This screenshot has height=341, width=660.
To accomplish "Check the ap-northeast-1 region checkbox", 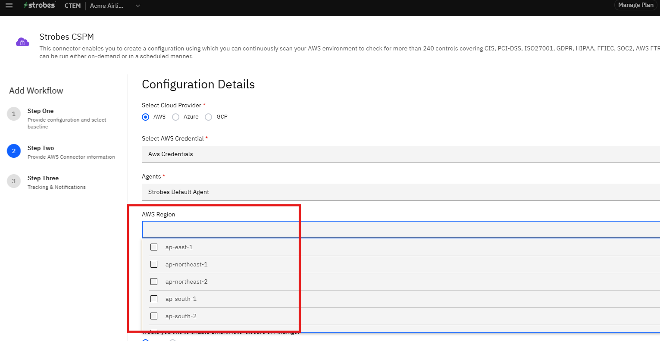I will click(x=154, y=264).
